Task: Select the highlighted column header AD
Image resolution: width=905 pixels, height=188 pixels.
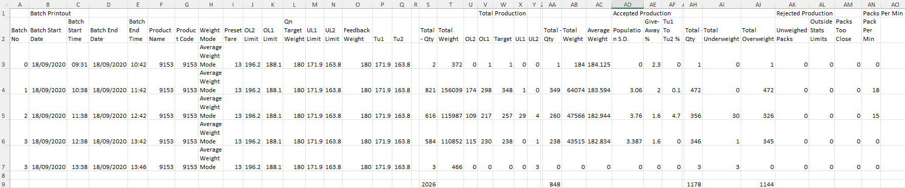Action: click(x=627, y=4)
